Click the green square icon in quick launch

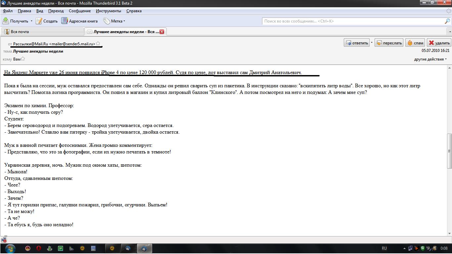tap(61, 248)
